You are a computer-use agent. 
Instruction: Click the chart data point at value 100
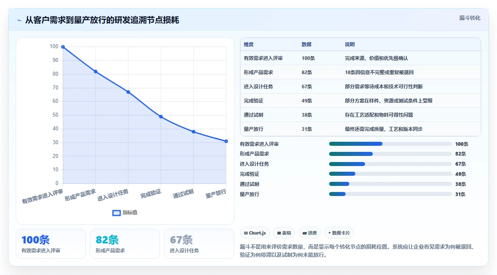(63, 47)
